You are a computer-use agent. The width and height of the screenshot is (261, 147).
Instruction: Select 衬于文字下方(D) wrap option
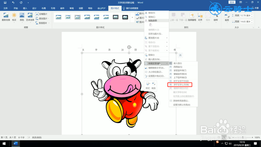tap(183, 81)
